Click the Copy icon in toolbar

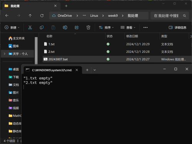[41, 28]
